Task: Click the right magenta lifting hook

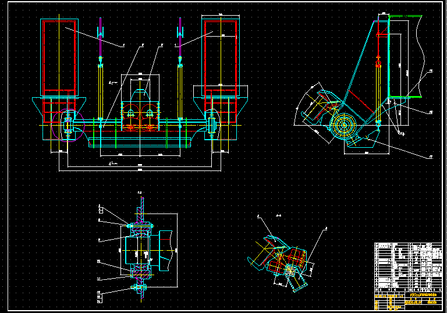Action: pos(180,30)
